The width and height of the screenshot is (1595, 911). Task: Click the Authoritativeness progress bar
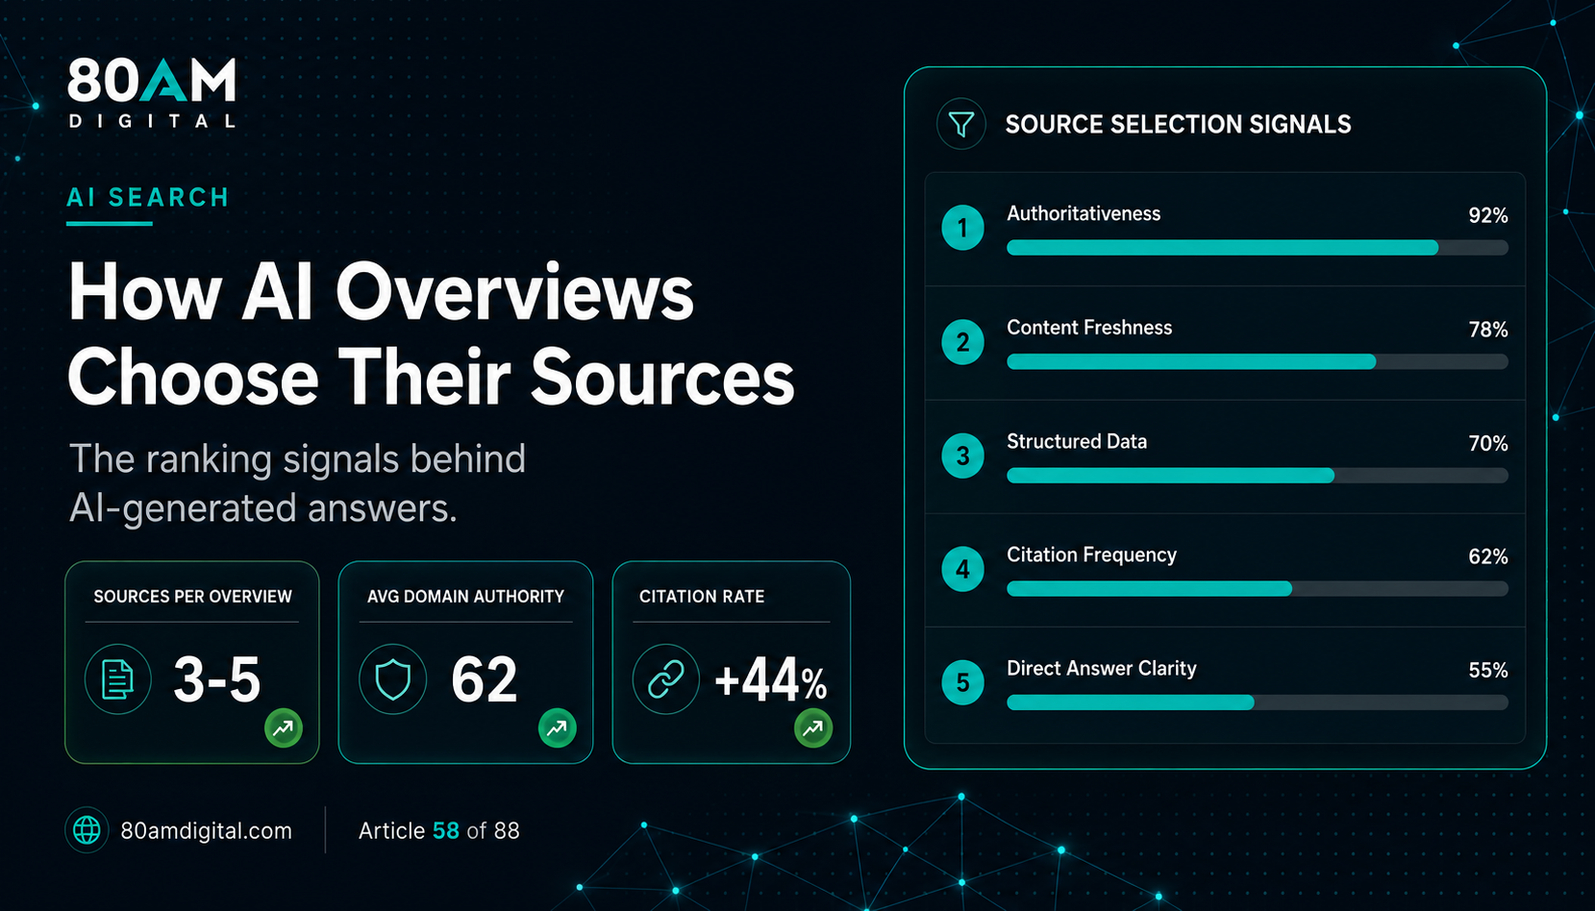[1258, 248]
